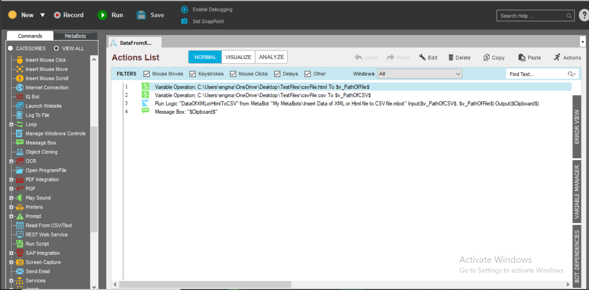Toggle the Delays filter checkbox

point(277,74)
